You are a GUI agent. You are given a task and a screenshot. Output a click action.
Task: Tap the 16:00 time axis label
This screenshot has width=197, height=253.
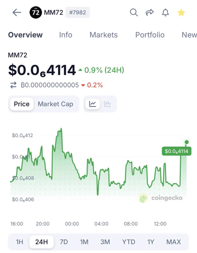click(x=17, y=224)
